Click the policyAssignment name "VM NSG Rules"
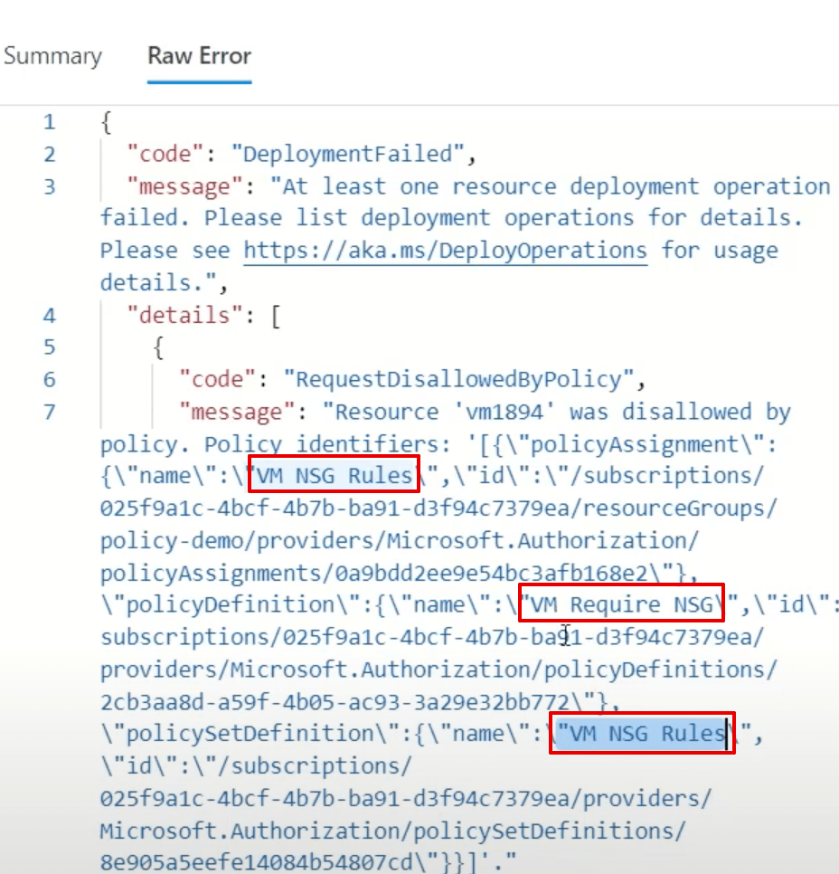 coord(334,475)
